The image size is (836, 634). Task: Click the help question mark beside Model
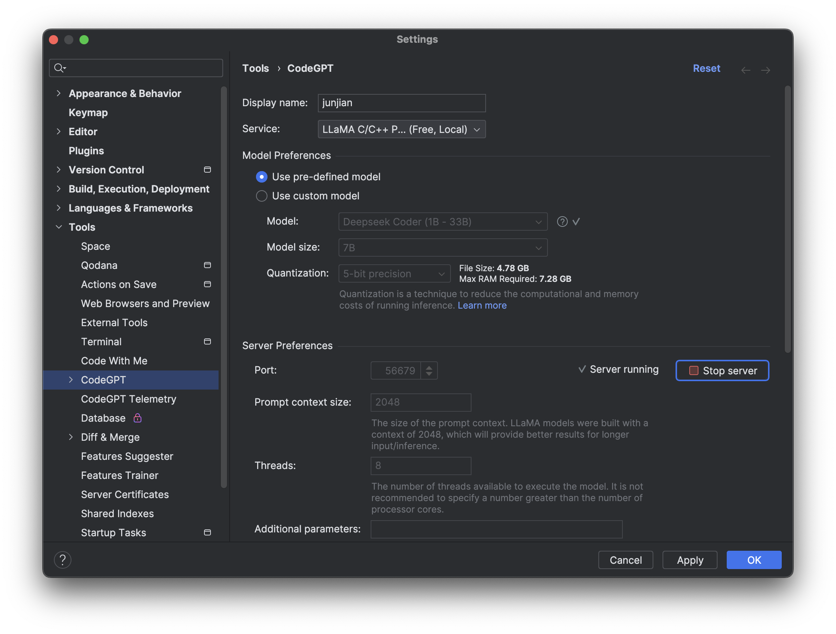(562, 222)
